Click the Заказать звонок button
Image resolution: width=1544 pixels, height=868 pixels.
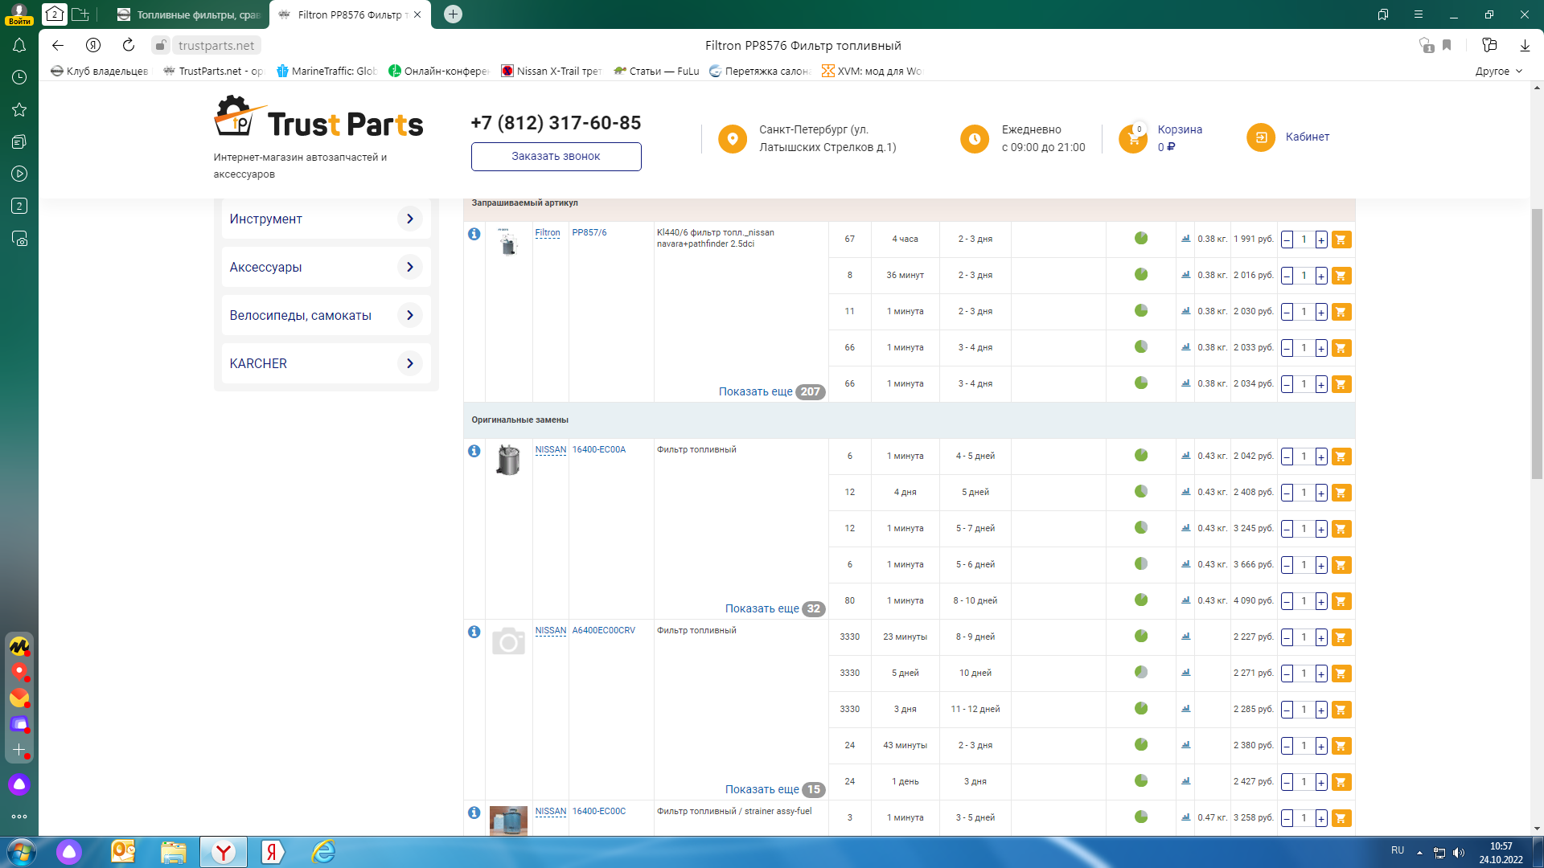click(556, 157)
